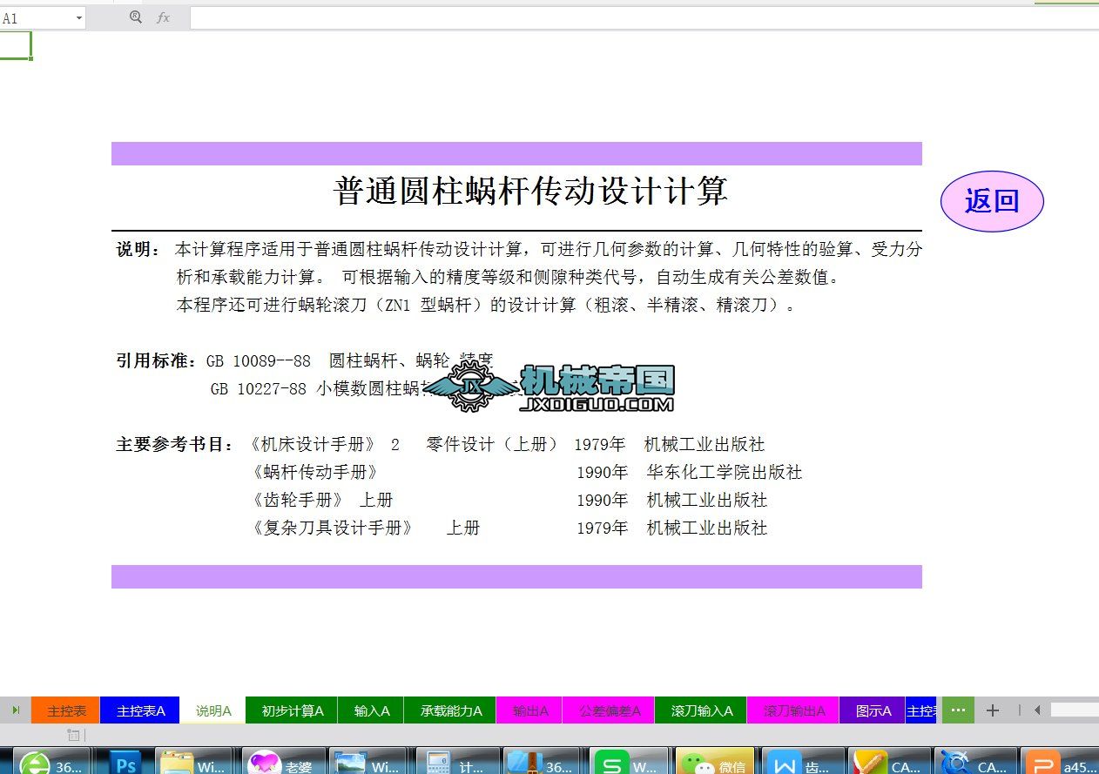Click the GB 10089--88 standard text

pyautogui.click(x=350, y=360)
